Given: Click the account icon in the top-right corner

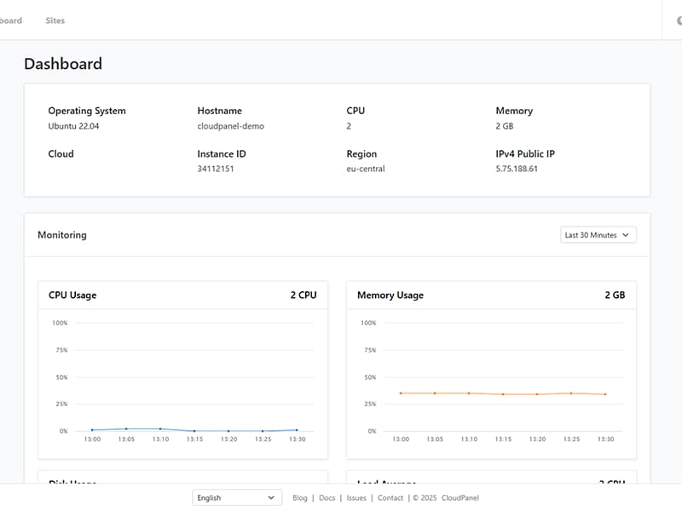Looking at the screenshot, I should click(678, 20).
